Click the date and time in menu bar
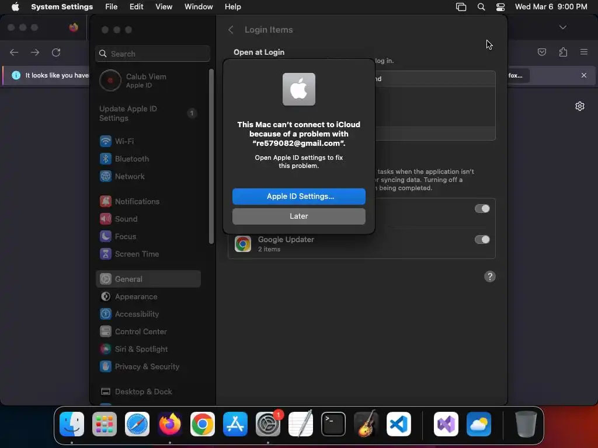598x448 pixels. pyautogui.click(x=551, y=7)
